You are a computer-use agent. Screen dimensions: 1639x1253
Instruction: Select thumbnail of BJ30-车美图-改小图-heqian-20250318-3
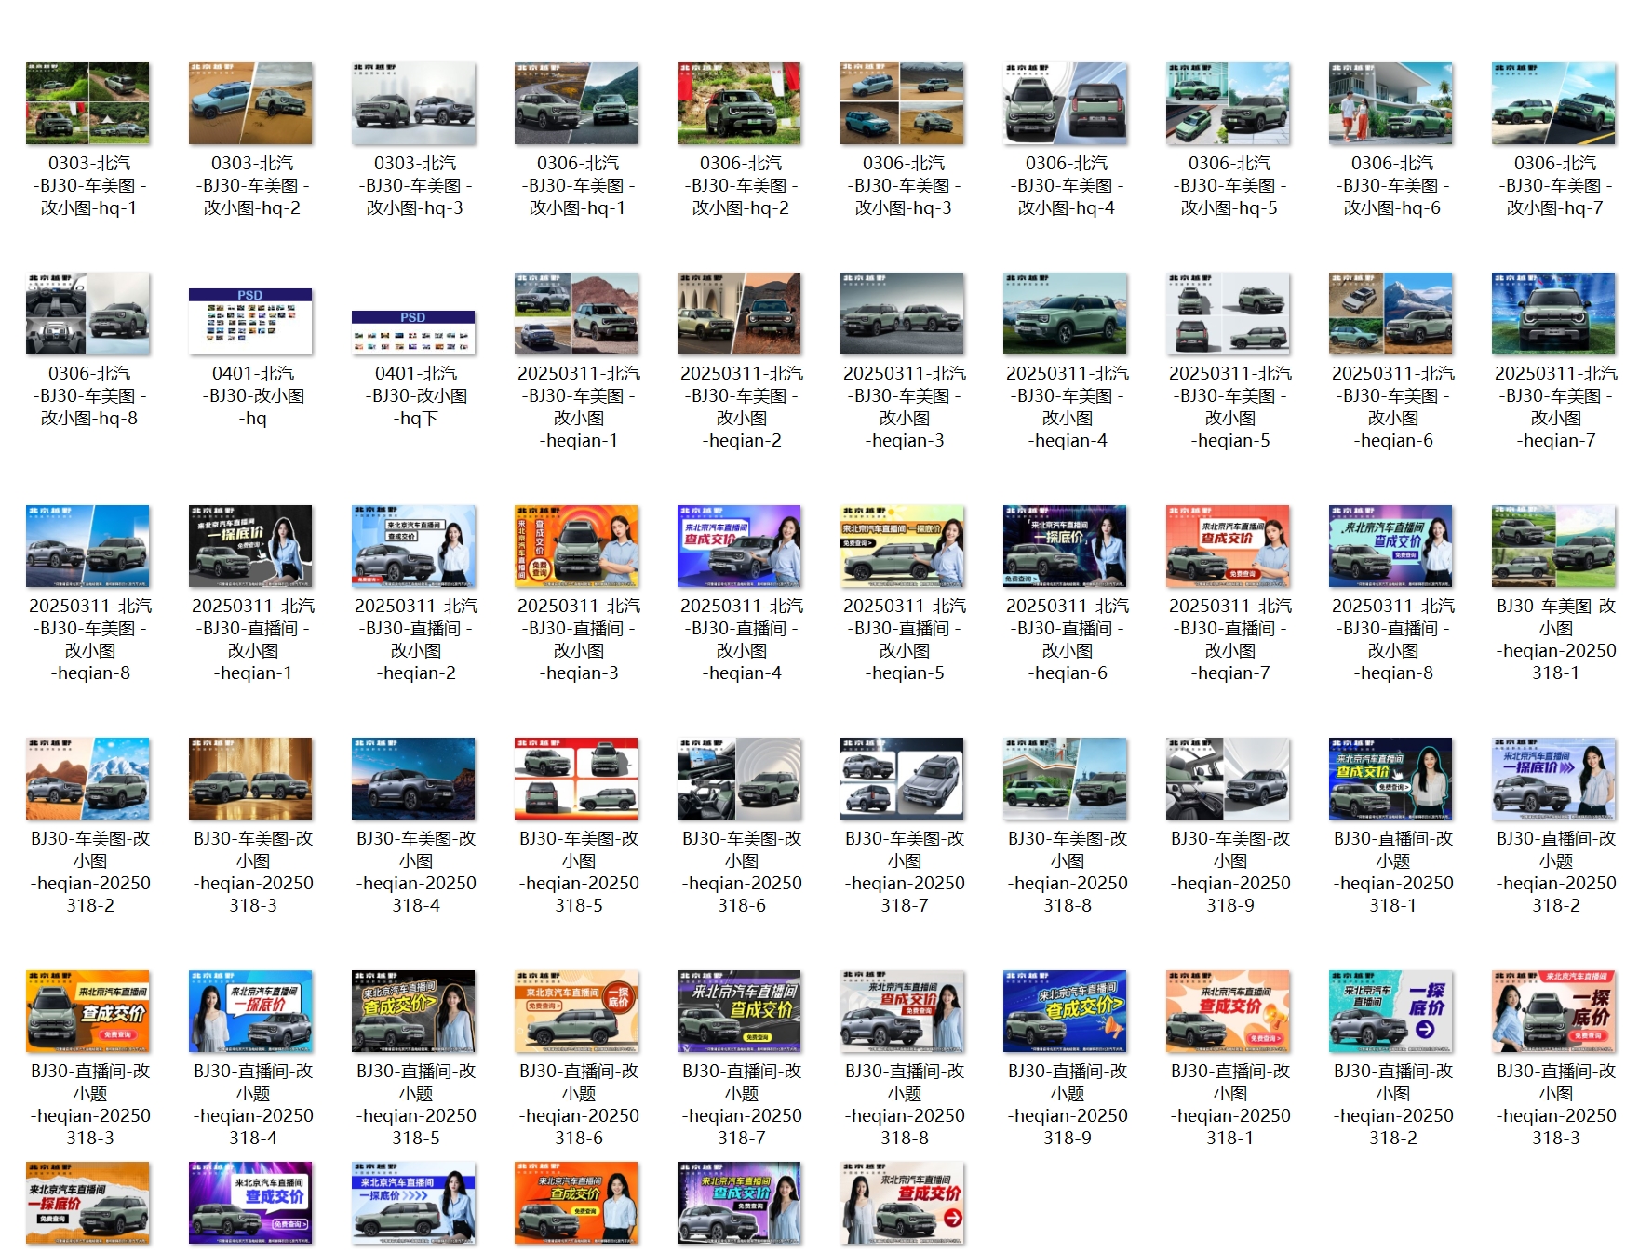click(250, 779)
